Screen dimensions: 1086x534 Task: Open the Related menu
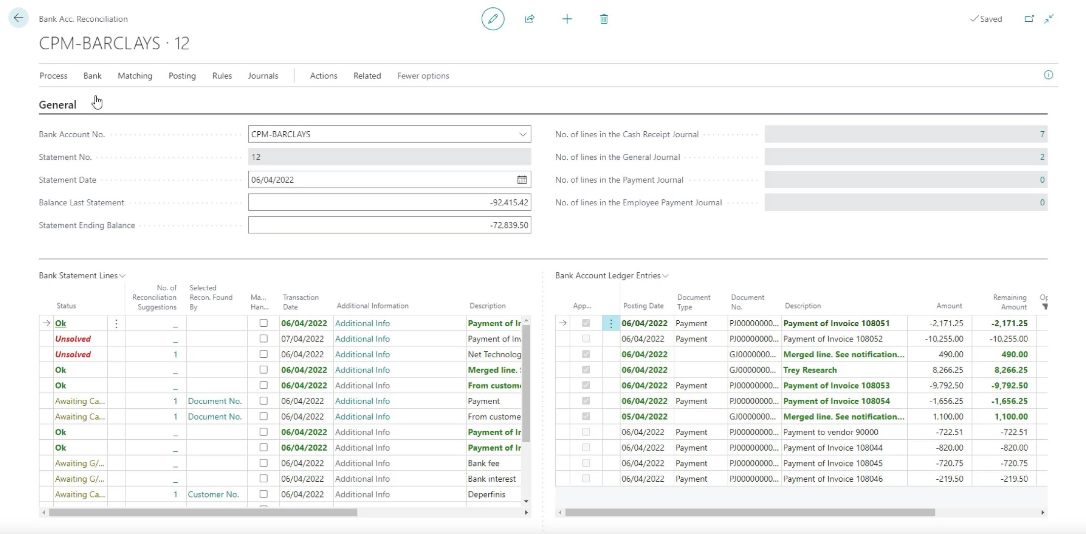click(367, 76)
